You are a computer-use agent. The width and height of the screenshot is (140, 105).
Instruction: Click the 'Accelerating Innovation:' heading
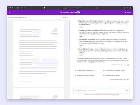[x=87, y=40]
